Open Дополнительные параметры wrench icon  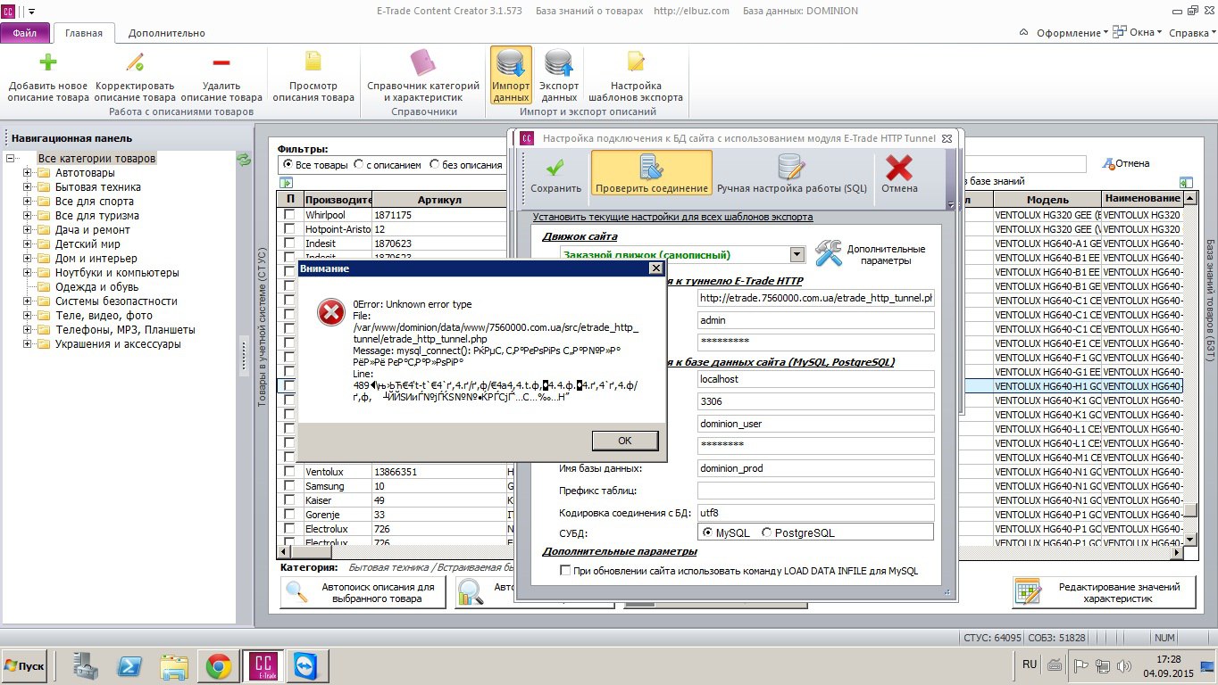click(x=829, y=253)
